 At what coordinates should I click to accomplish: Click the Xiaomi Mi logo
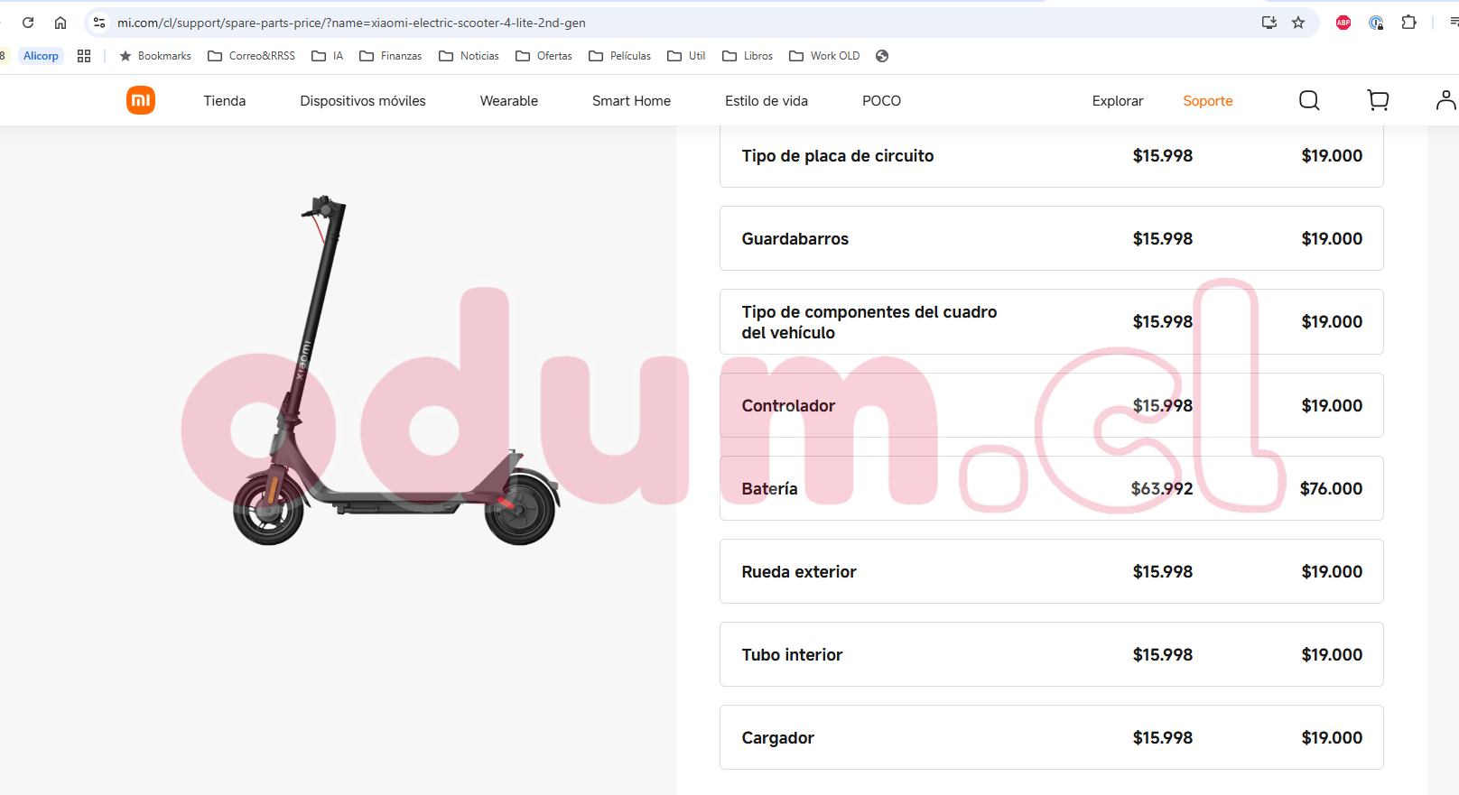pyautogui.click(x=141, y=100)
